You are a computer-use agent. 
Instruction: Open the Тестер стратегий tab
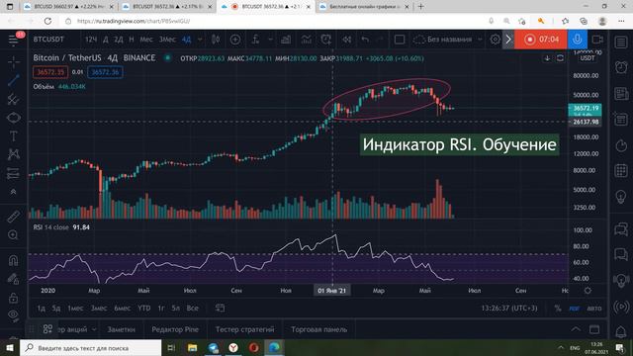click(x=244, y=329)
